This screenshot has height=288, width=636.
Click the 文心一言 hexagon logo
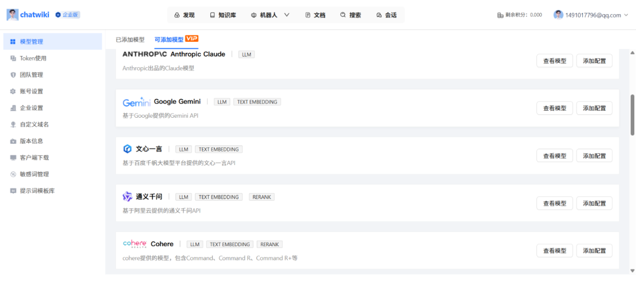[x=127, y=149]
